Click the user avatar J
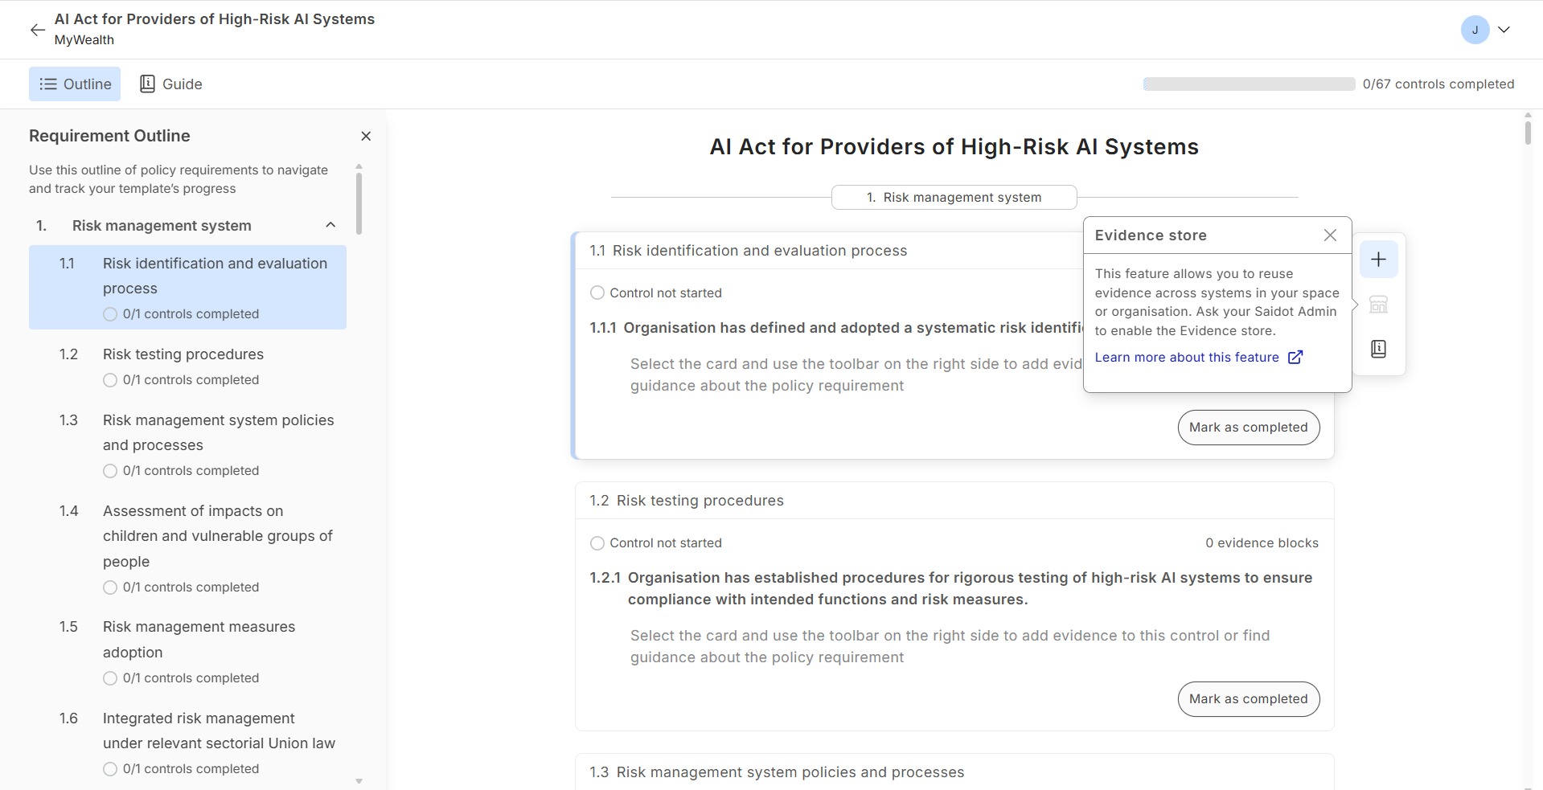The width and height of the screenshot is (1543, 790). click(x=1475, y=30)
